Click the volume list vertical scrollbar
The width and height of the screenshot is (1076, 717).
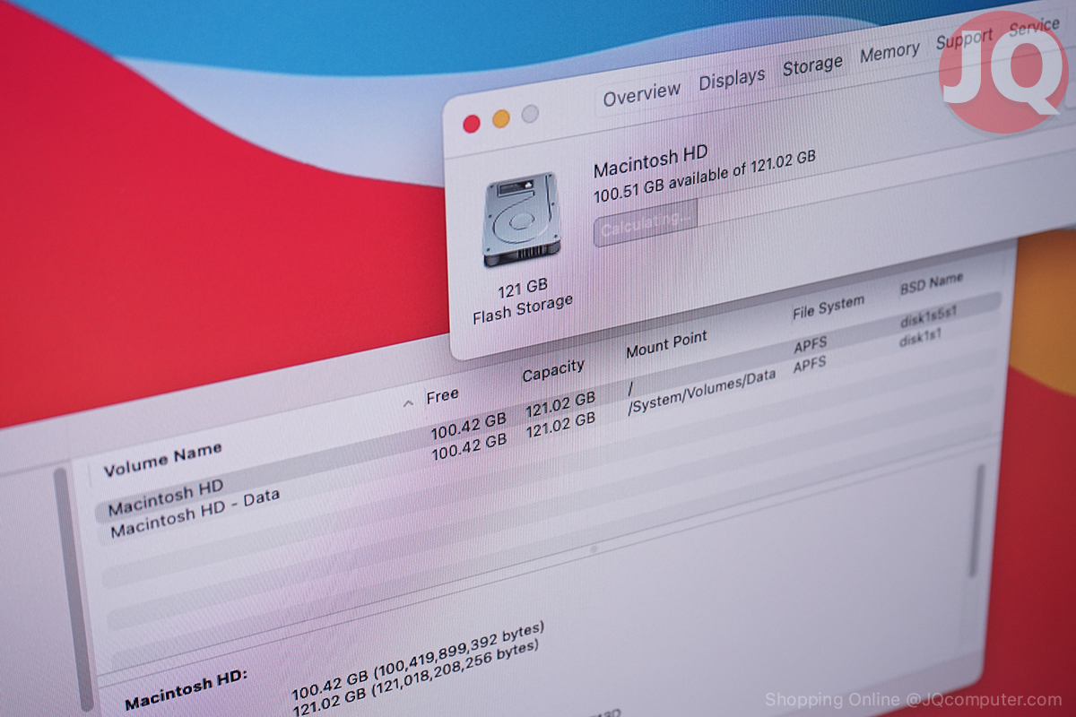[976, 520]
